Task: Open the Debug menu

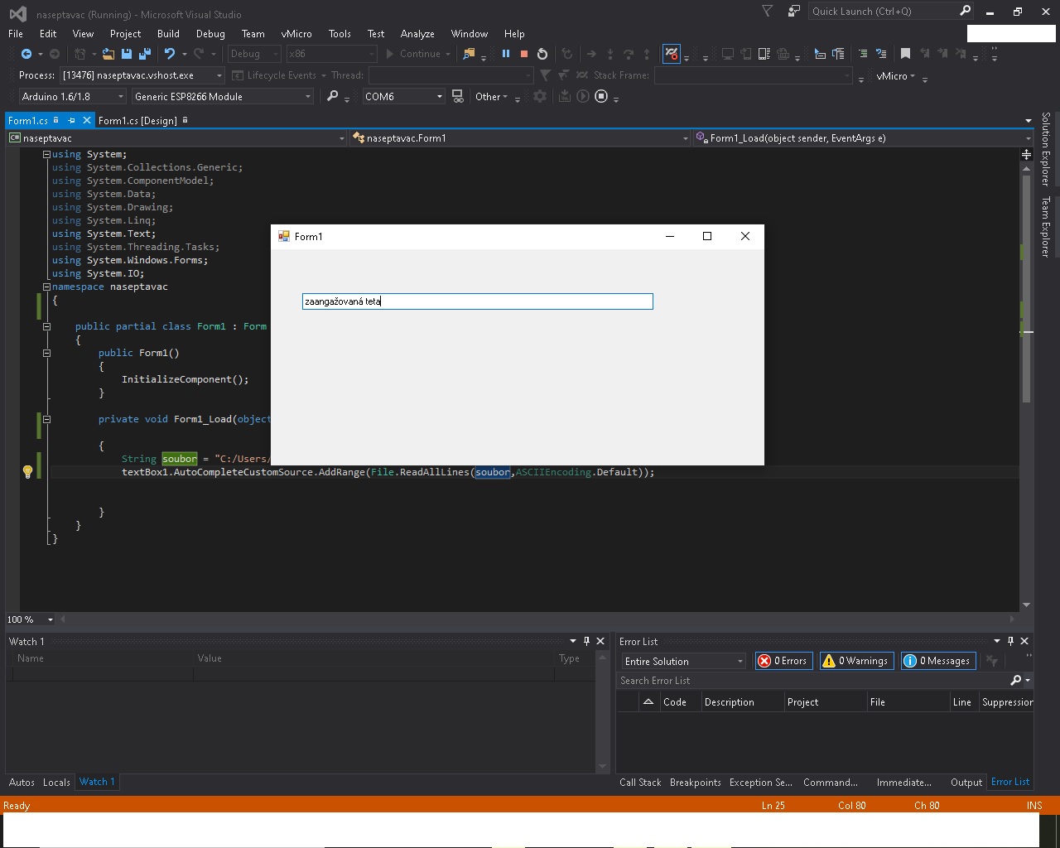Action: pos(210,34)
